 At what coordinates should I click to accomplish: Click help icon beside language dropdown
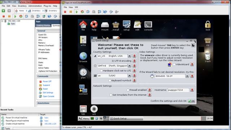tap(134, 56)
